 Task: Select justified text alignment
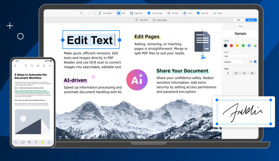252,73
